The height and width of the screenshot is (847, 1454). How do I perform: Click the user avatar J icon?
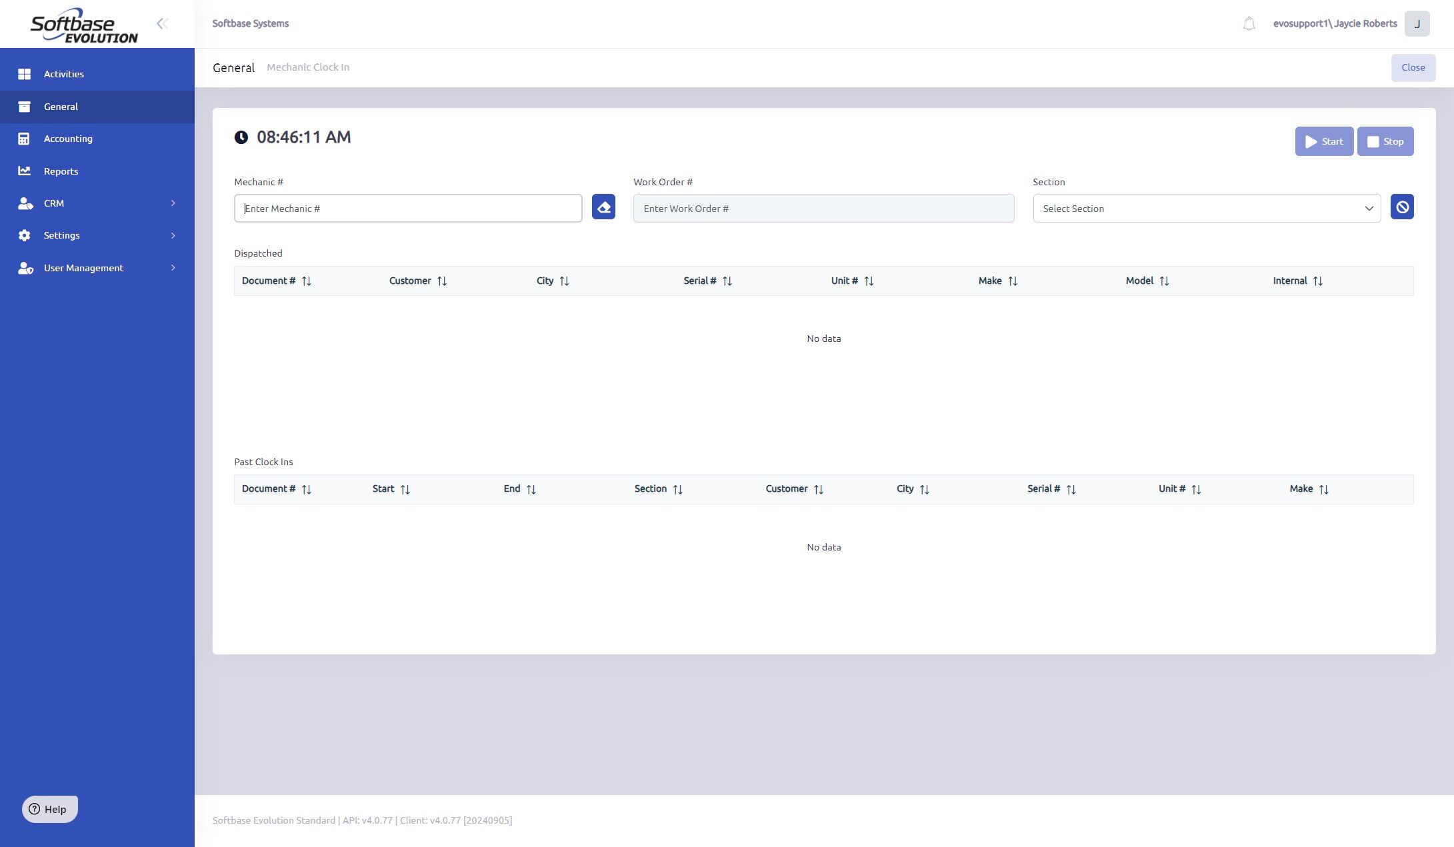tap(1416, 24)
